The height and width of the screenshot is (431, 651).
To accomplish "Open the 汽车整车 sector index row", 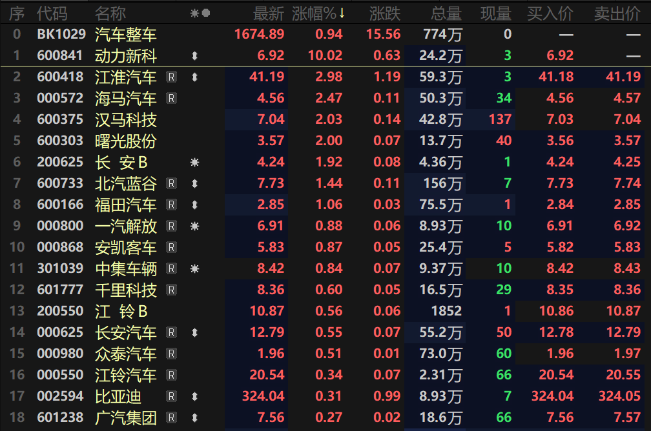I will (125, 35).
